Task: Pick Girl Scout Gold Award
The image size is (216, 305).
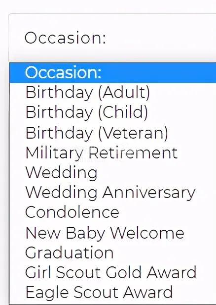Action: point(113,272)
